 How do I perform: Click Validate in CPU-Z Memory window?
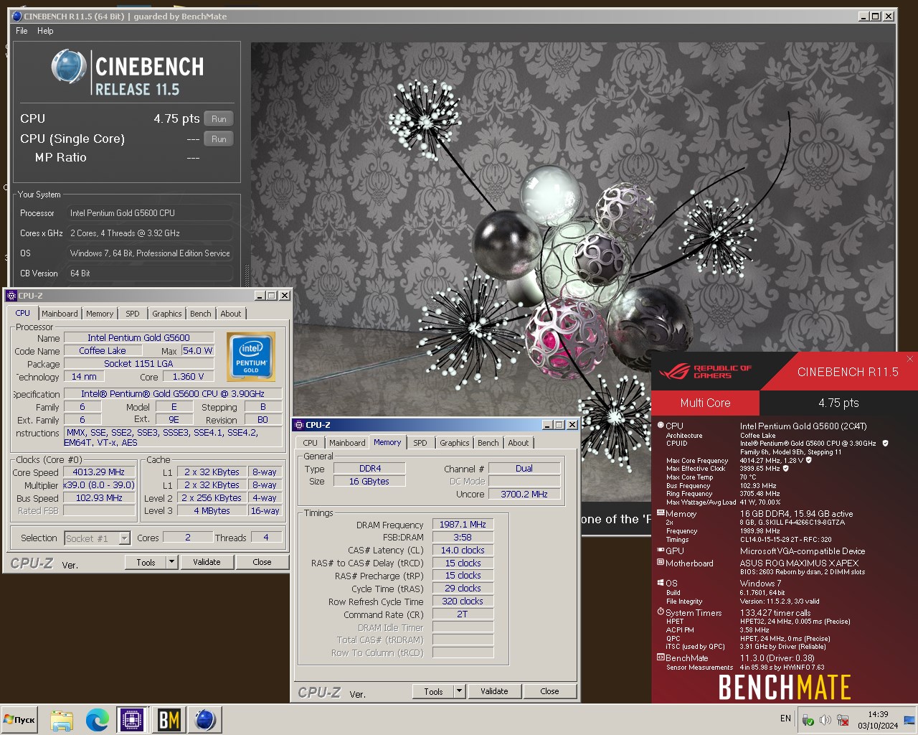click(494, 691)
